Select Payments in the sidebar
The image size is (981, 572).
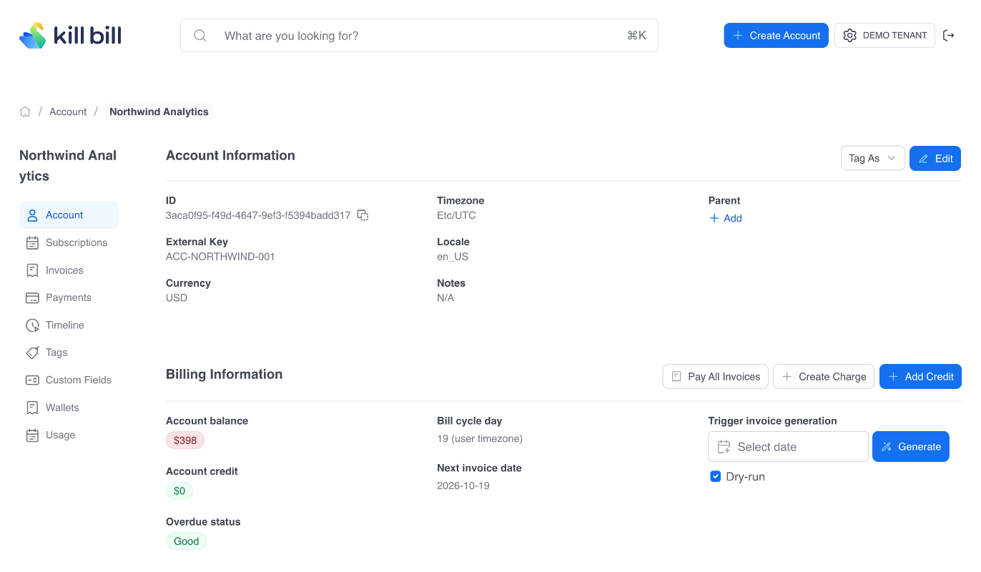pos(69,297)
